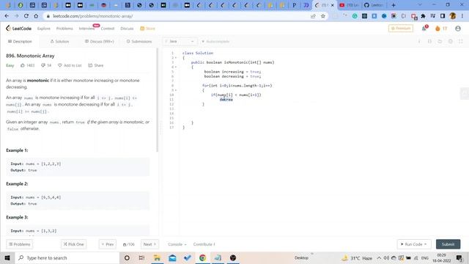
Task: Collapse code fold at line 2
Action: [x=176, y=58]
